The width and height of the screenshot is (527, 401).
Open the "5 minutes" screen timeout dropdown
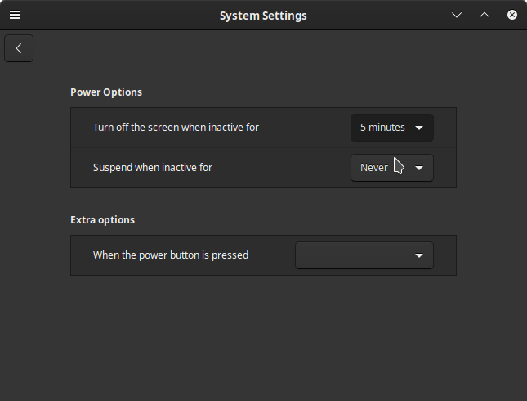pyautogui.click(x=392, y=128)
